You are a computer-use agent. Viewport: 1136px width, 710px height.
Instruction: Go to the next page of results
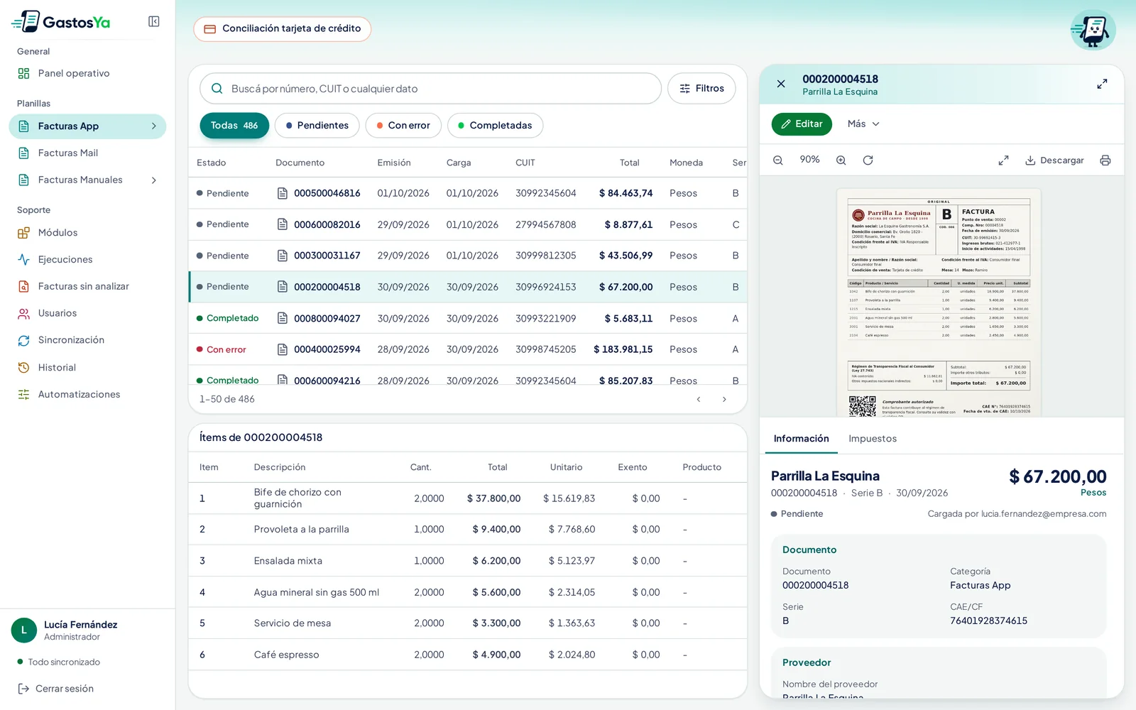(x=724, y=399)
